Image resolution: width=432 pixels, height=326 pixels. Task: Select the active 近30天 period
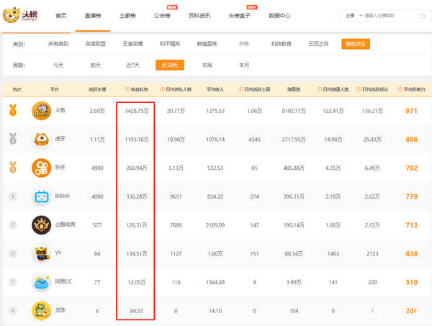tap(170, 65)
